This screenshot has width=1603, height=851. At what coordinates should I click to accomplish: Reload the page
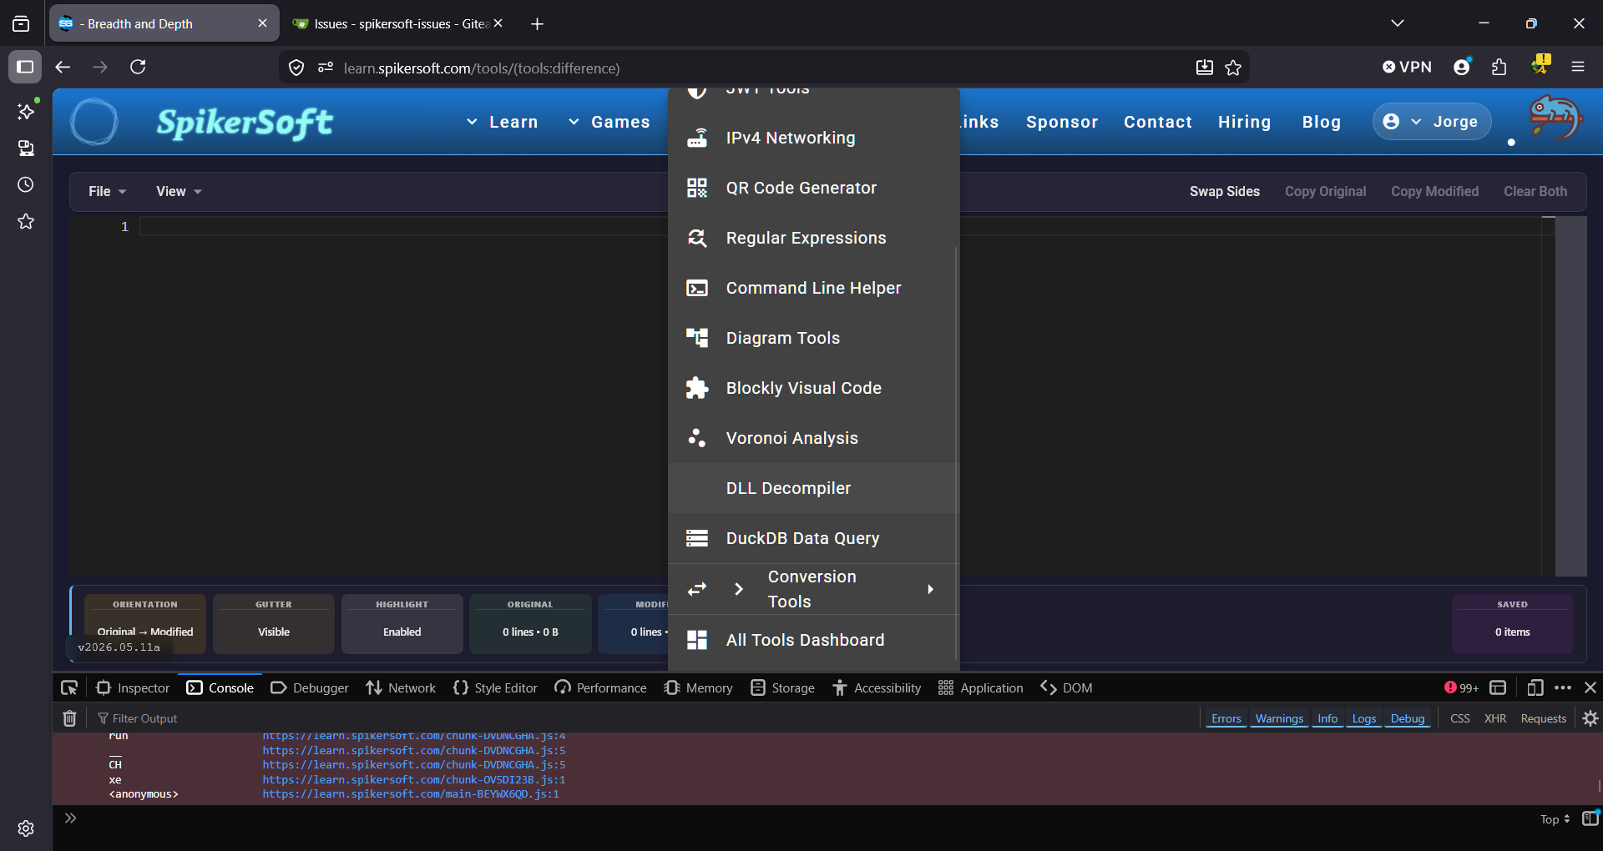pyautogui.click(x=139, y=68)
